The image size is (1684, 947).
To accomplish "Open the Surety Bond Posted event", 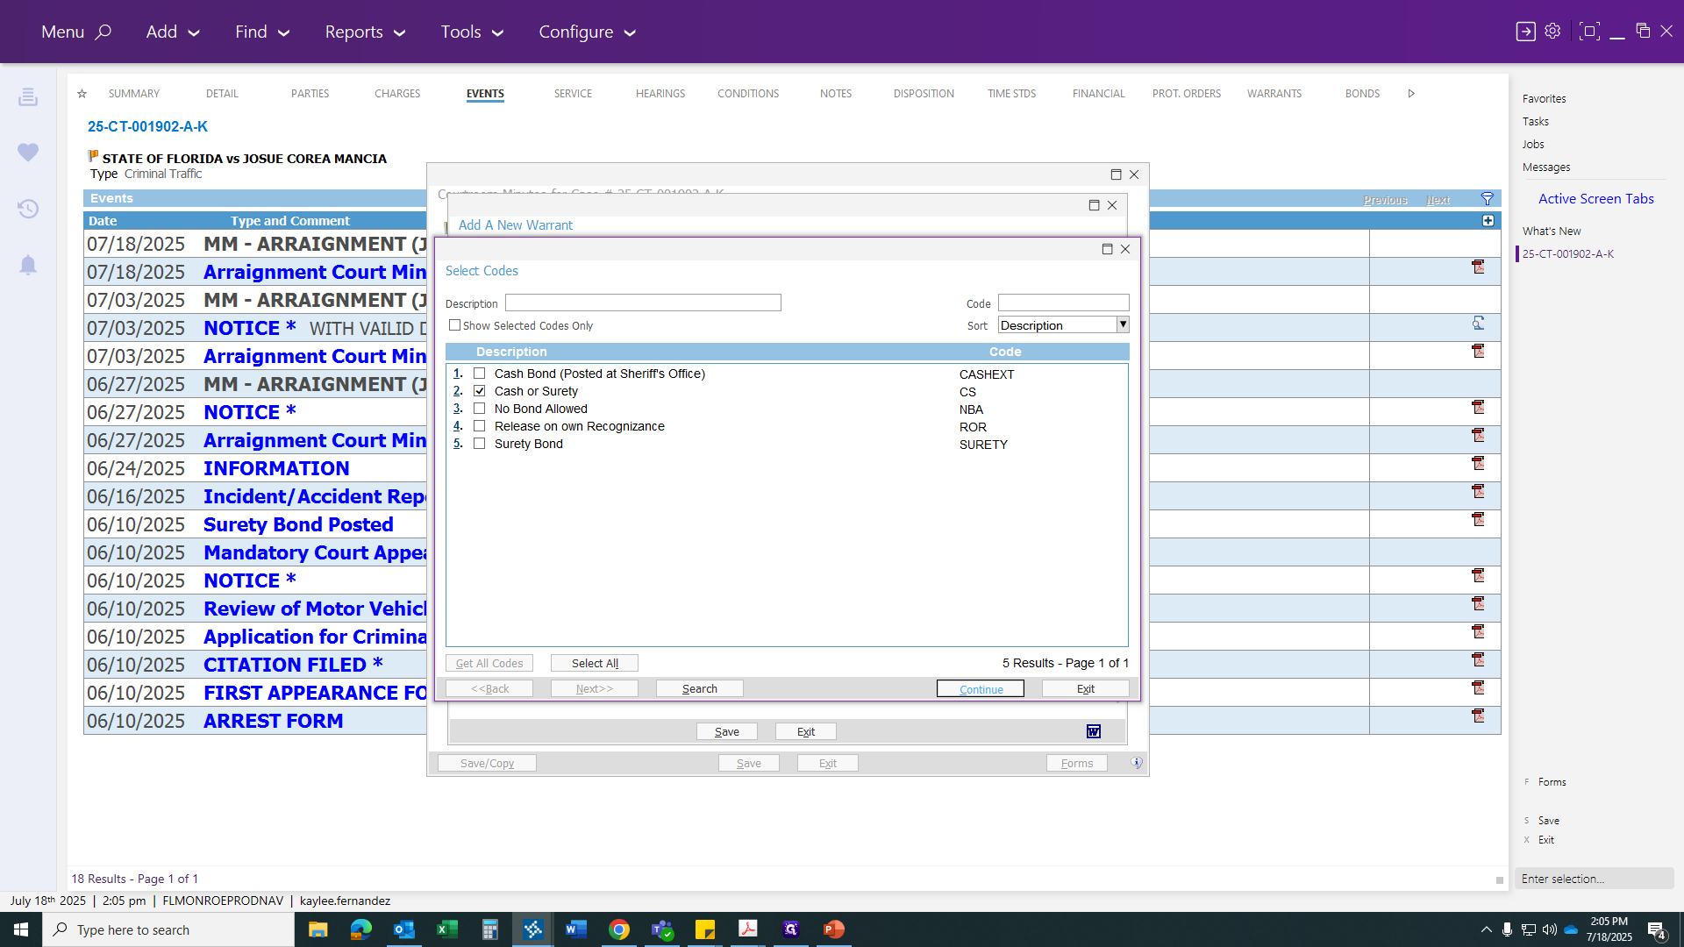I will pyautogui.click(x=298, y=524).
